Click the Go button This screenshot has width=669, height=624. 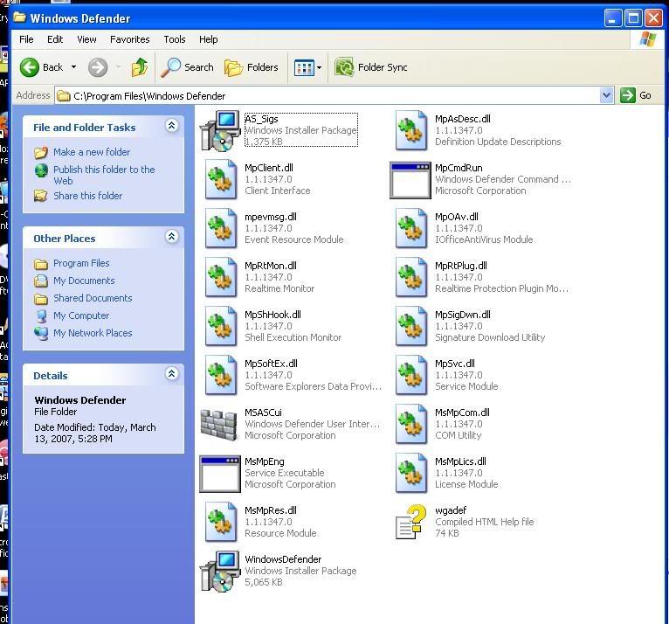pyautogui.click(x=636, y=95)
